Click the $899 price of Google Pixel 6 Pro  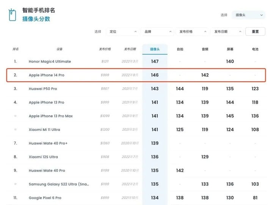[105, 198]
